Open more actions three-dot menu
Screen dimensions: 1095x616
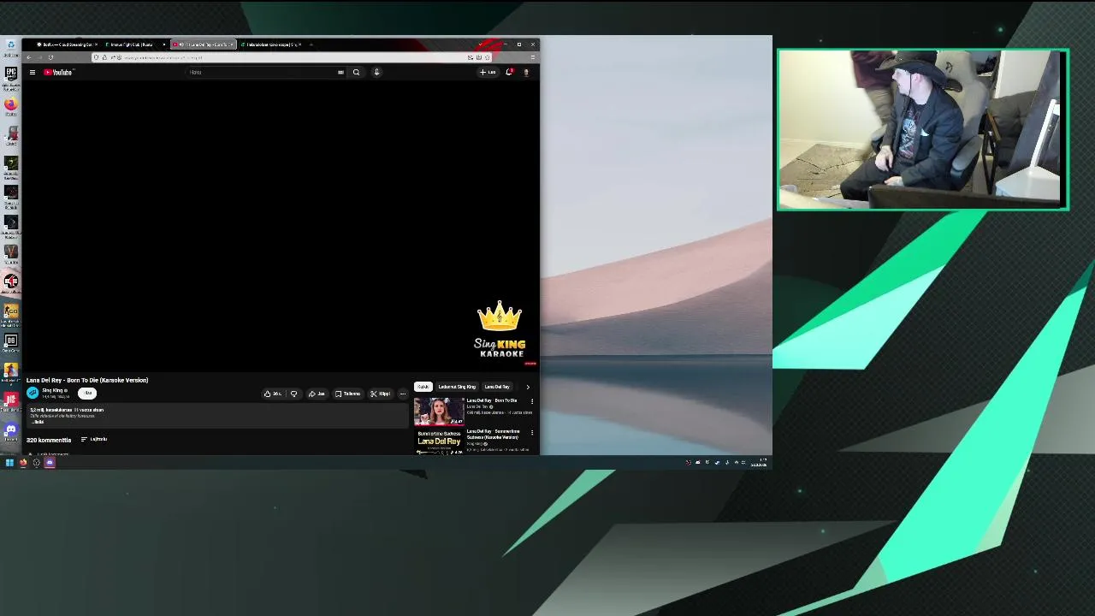[x=403, y=394]
